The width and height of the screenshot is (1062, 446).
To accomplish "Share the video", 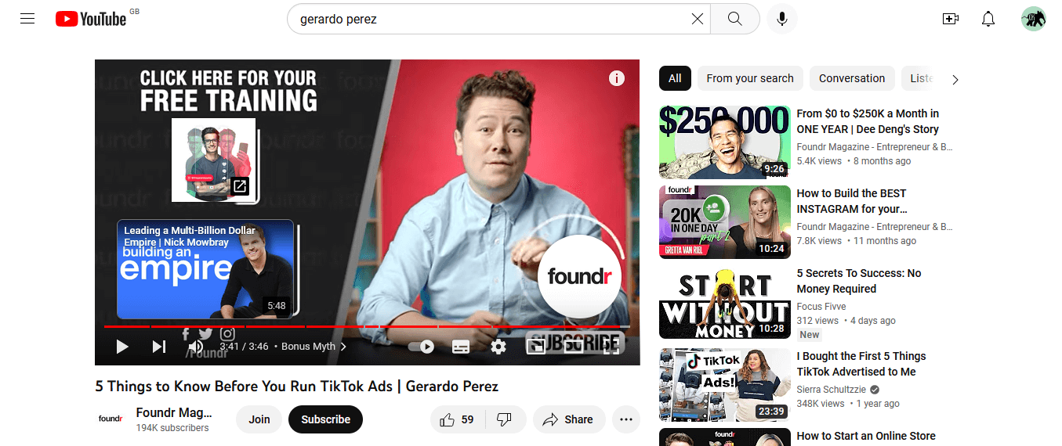I will (x=569, y=419).
